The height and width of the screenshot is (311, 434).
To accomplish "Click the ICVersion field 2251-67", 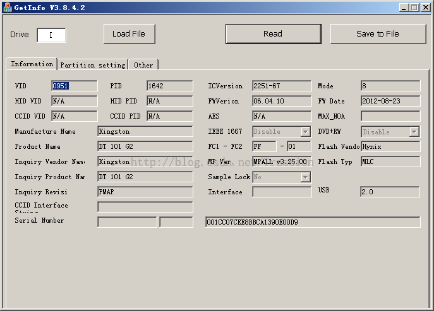I will coord(282,86).
